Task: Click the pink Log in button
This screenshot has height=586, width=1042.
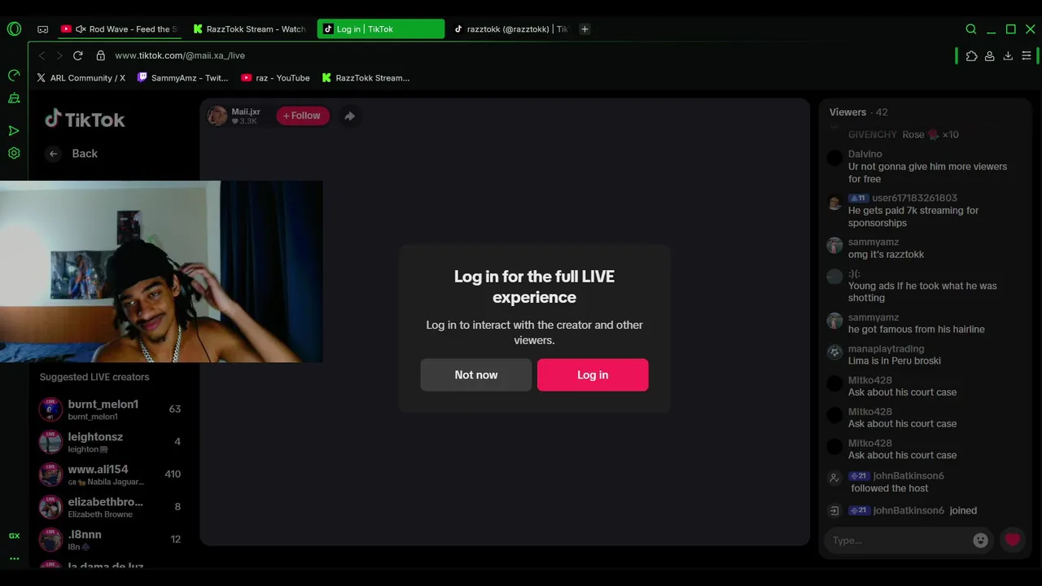Action: click(593, 375)
